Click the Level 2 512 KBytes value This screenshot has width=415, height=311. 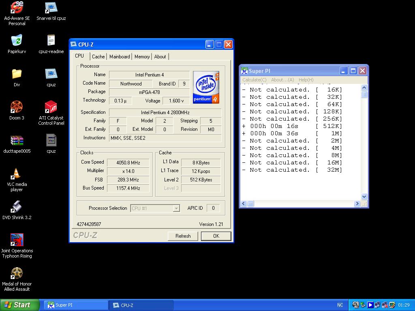tap(201, 179)
